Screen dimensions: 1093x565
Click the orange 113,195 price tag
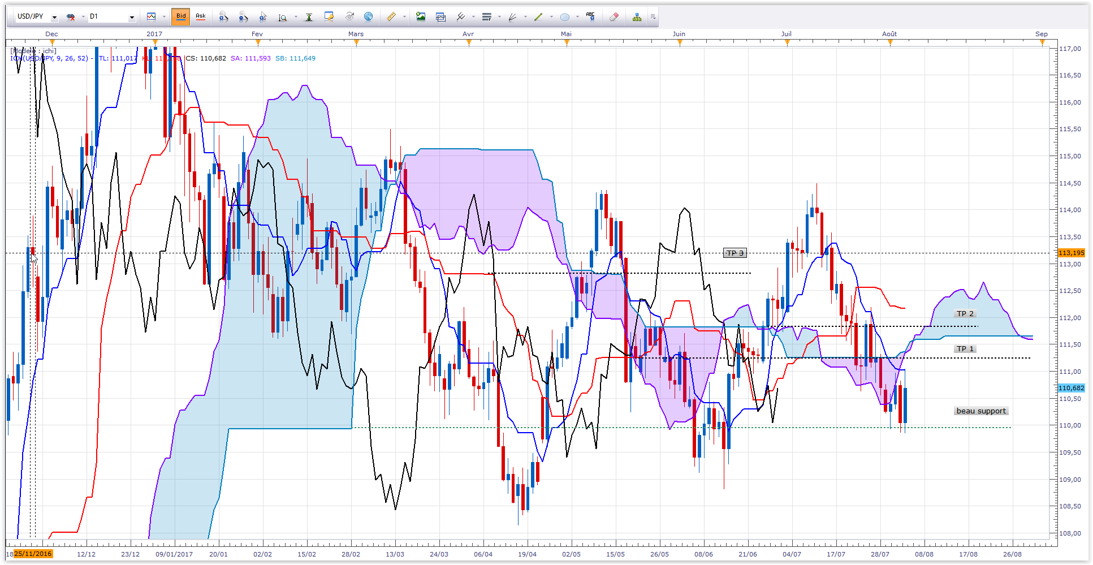pyautogui.click(x=1072, y=253)
